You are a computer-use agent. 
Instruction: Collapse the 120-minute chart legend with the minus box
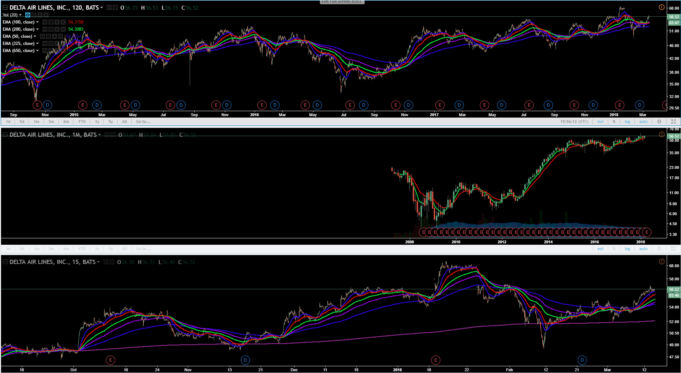click(x=5, y=7)
